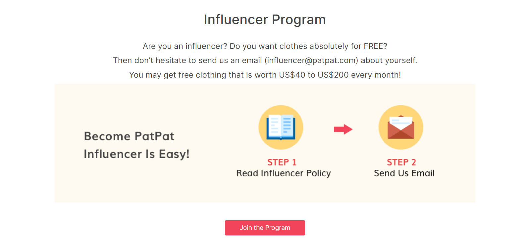Click the red arrow between steps
This screenshot has width=527, height=248.
click(343, 129)
